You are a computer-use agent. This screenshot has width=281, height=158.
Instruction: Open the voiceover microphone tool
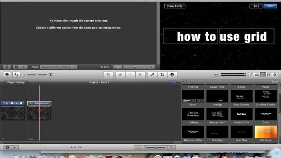(152, 75)
